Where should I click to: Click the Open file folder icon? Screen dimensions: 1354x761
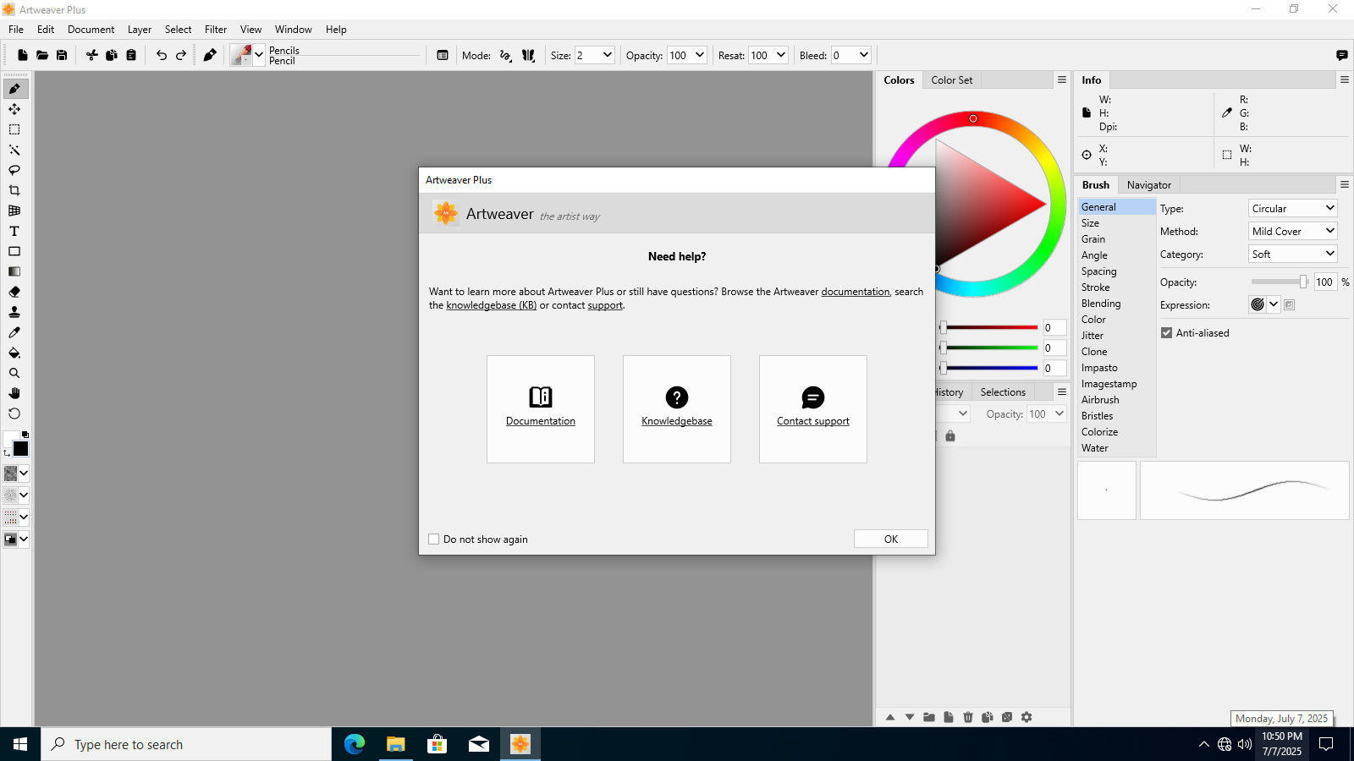coord(42,55)
